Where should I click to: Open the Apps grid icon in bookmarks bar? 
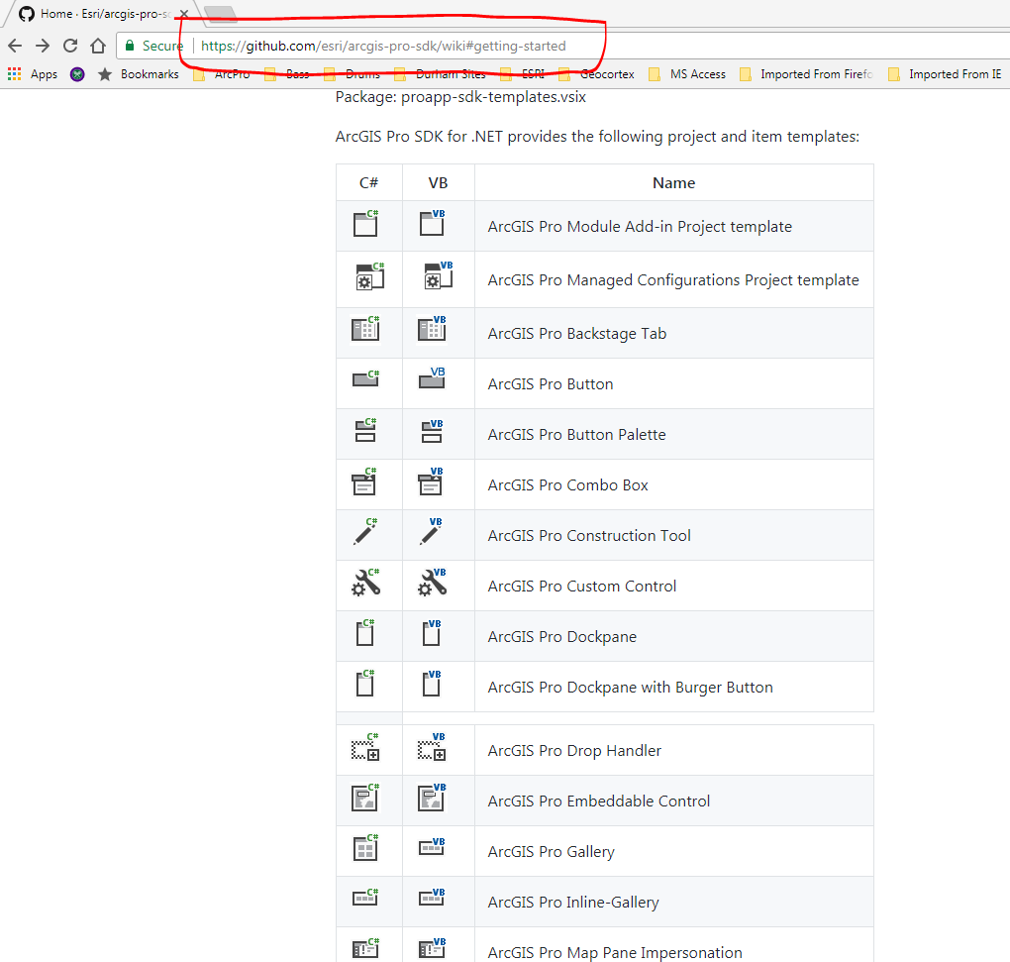[x=14, y=74]
